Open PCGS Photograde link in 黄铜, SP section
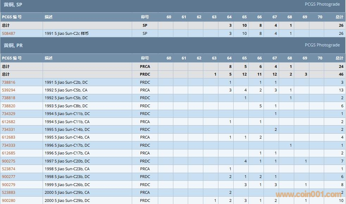The width and height of the screenshot is (346, 204). coord(322,4)
